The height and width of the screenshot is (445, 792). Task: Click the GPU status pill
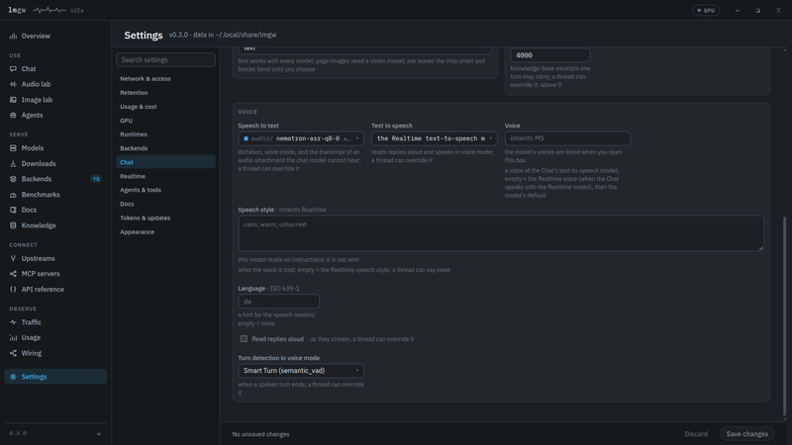click(x=706, y=10)
